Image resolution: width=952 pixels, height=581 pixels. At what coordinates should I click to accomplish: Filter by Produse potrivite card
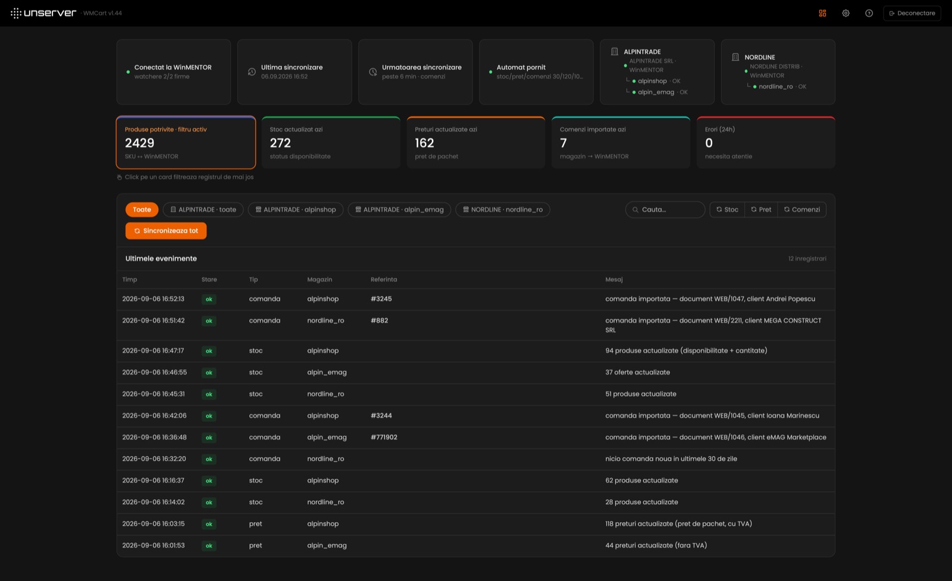pos(186,143)
